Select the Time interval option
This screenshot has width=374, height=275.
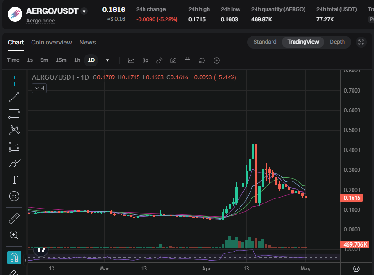click(13, 60)
